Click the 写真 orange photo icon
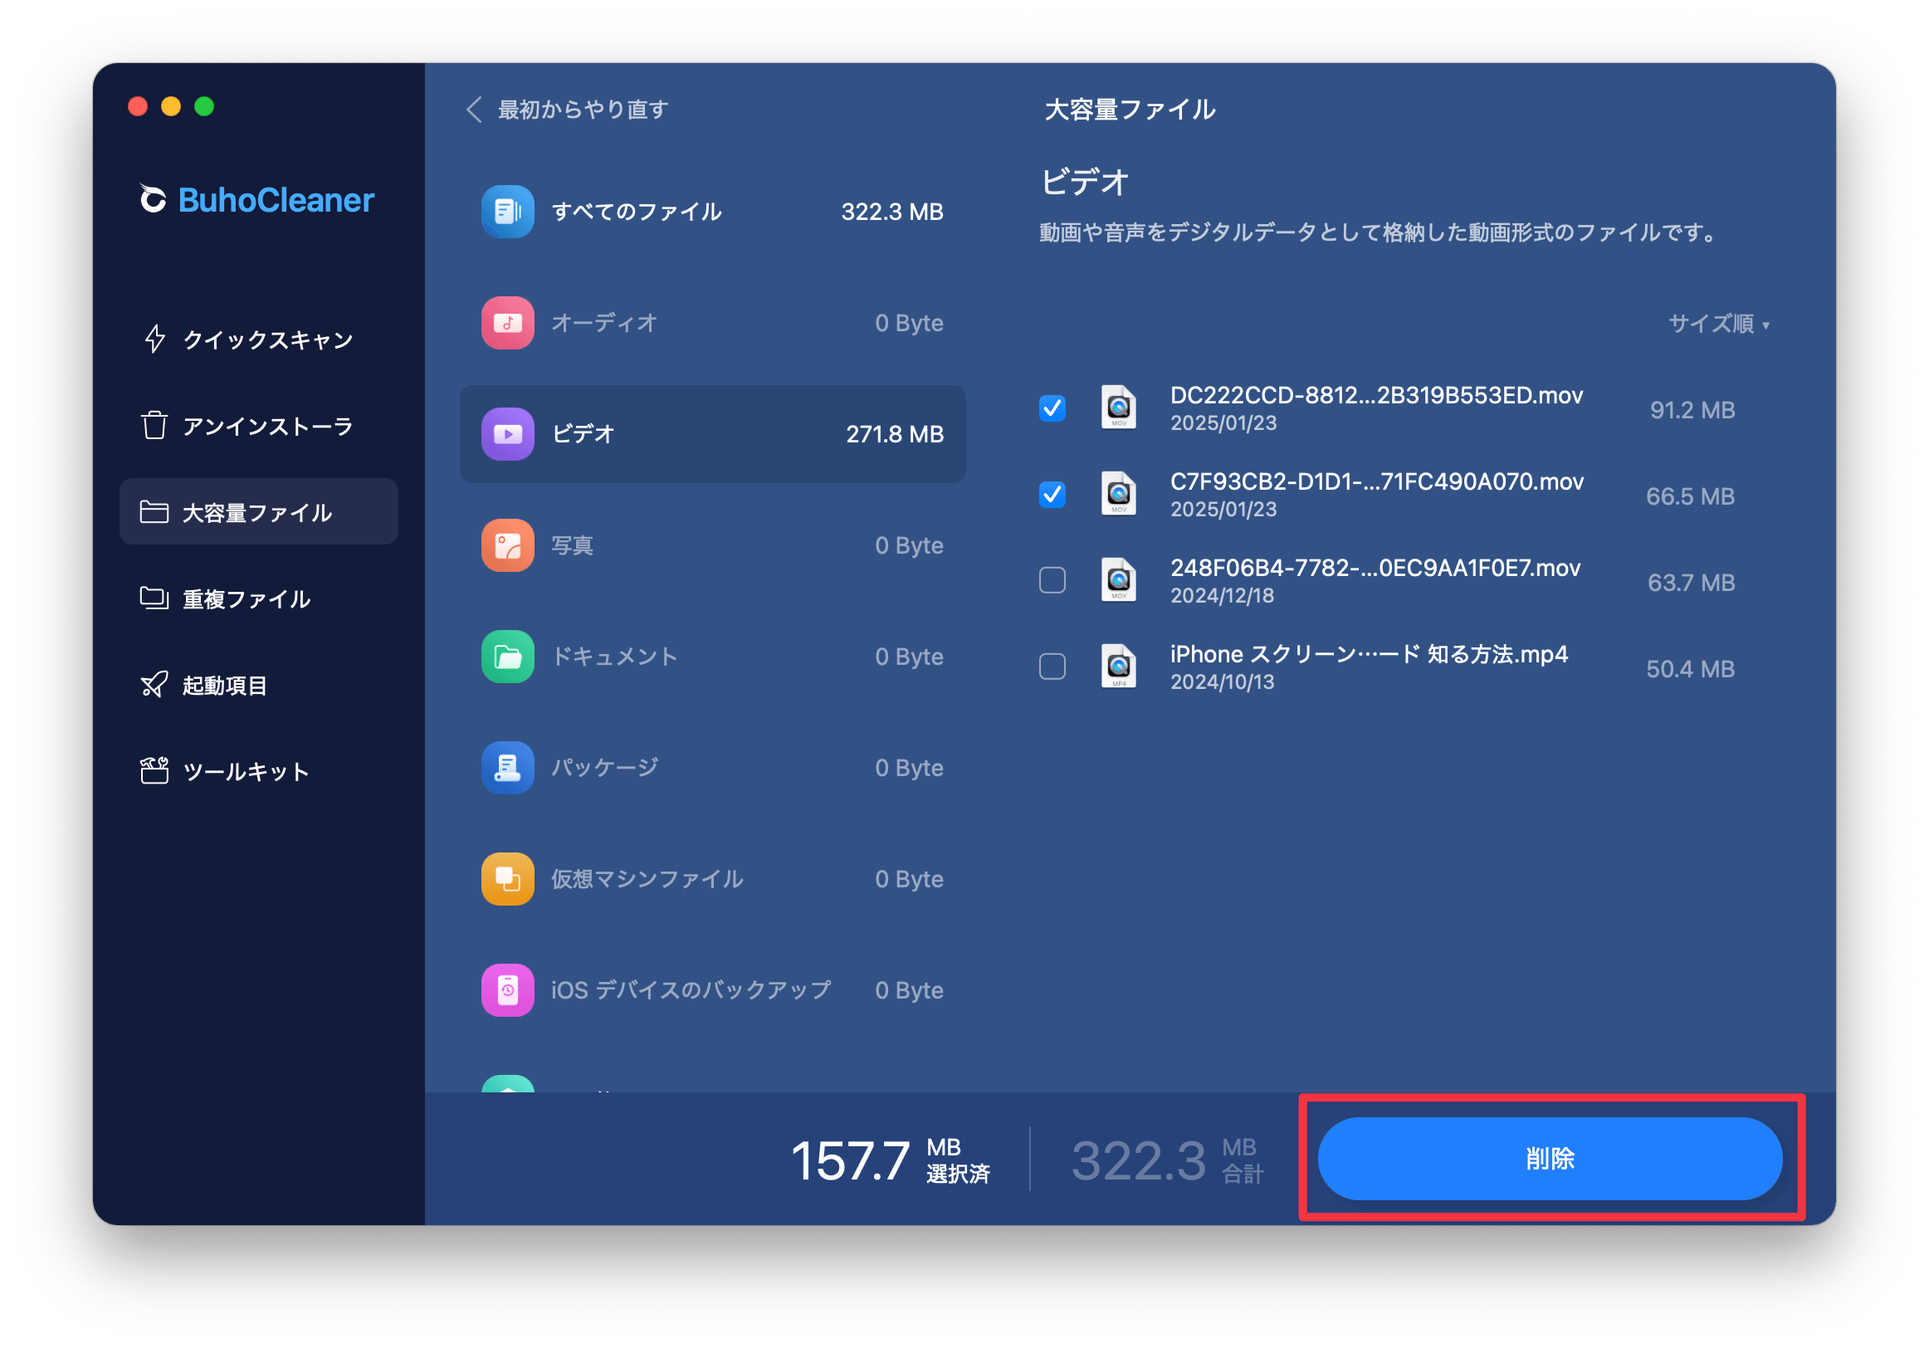The image size is (1929, 1348). click(507, 545)
